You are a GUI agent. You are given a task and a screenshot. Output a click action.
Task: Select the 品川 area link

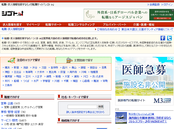(x=65, y=68)
